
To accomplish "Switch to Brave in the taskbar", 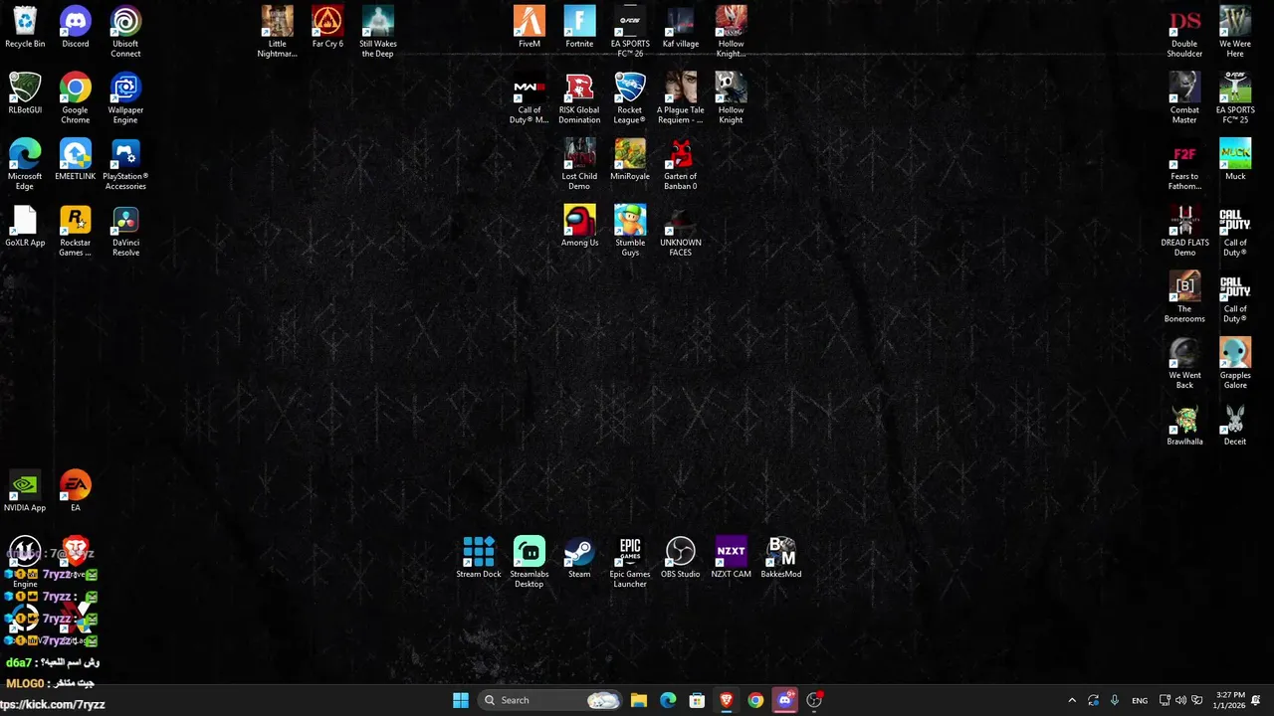I will (727, 700).
